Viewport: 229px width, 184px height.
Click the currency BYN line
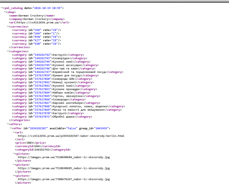tap(37, 37)
